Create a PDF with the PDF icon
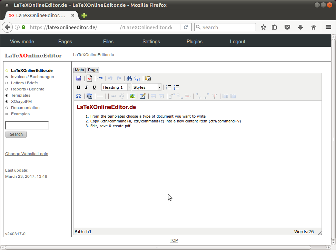Viewport: 336px width, 250px height. [x=89, y=78]
